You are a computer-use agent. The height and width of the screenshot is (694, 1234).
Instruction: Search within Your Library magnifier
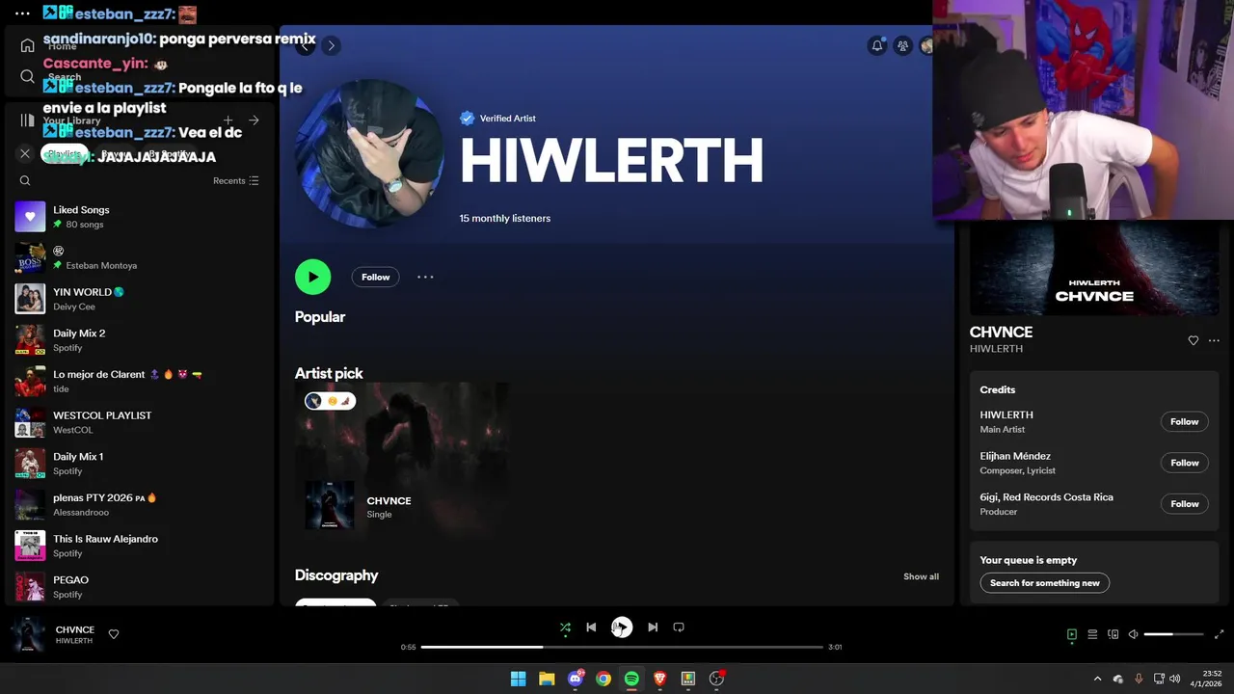(25, 180)
